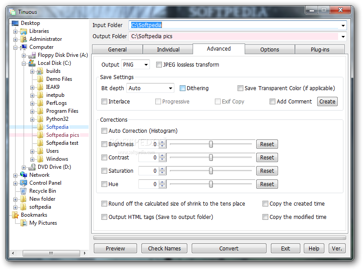This screenshot has height=270, width=363.
Task: Click the Softpedia test folder icon
Action: point(40,143)
